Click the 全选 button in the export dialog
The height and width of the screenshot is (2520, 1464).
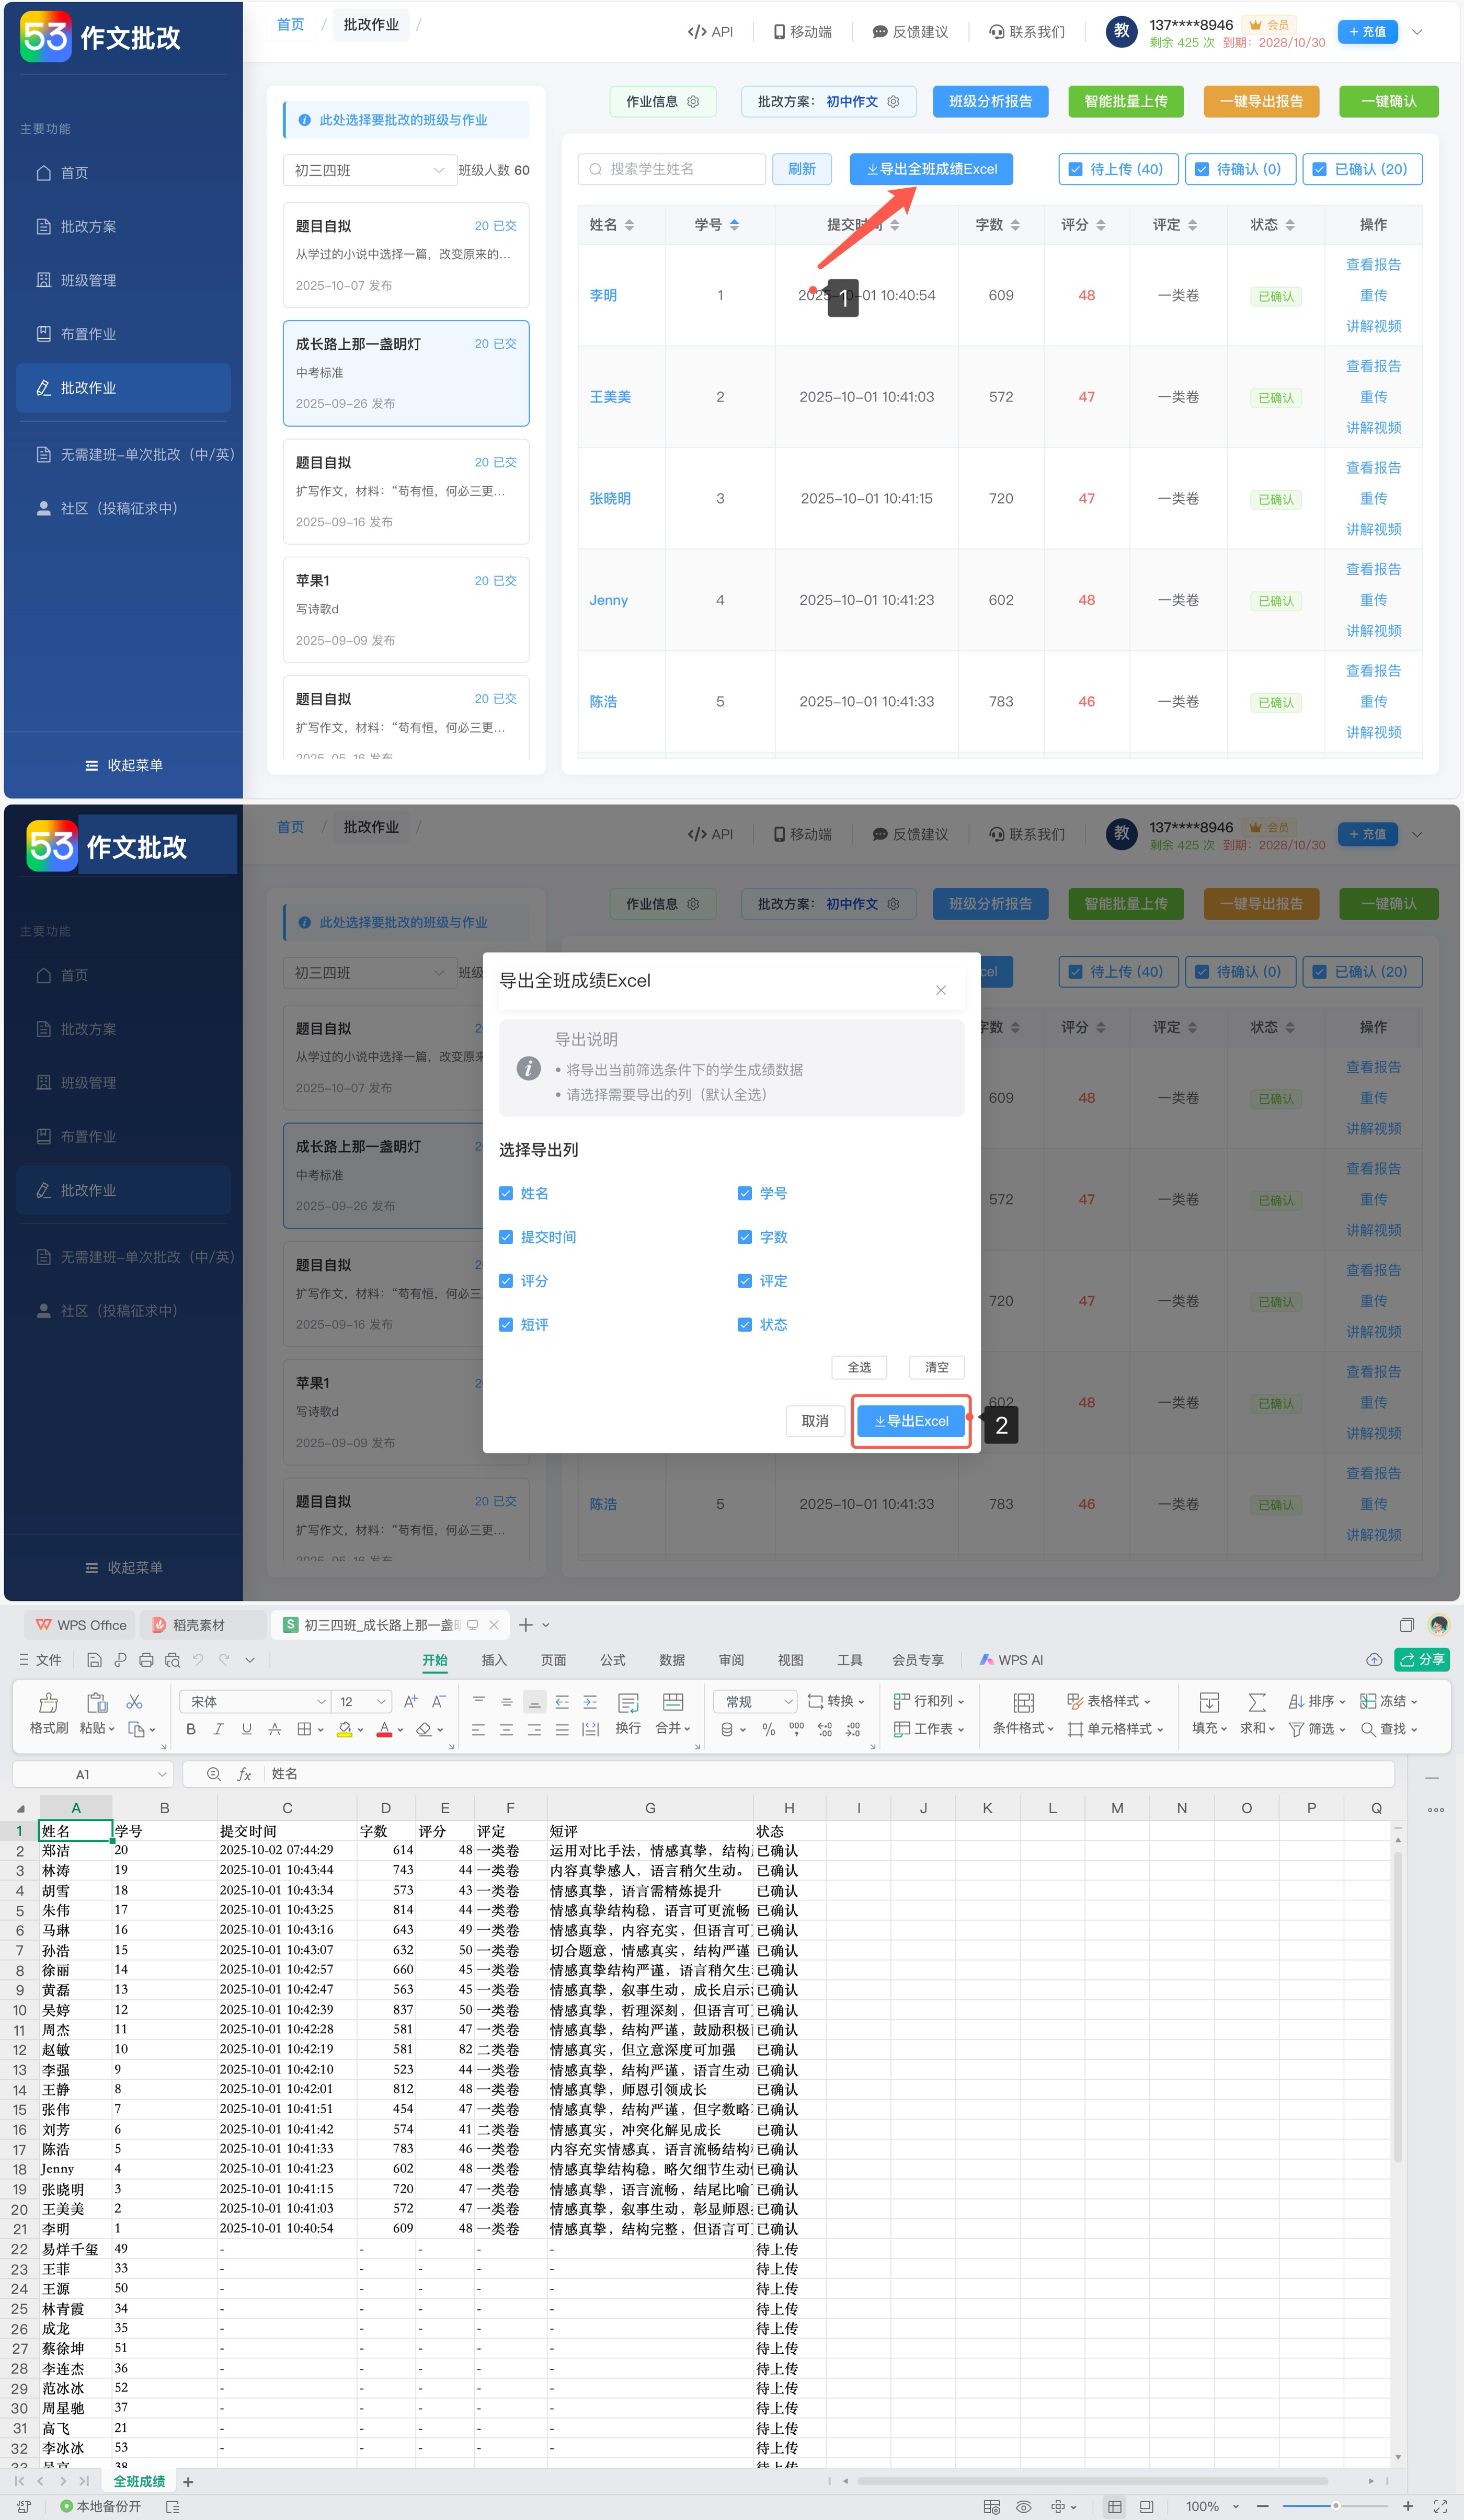click(859, 1367)
